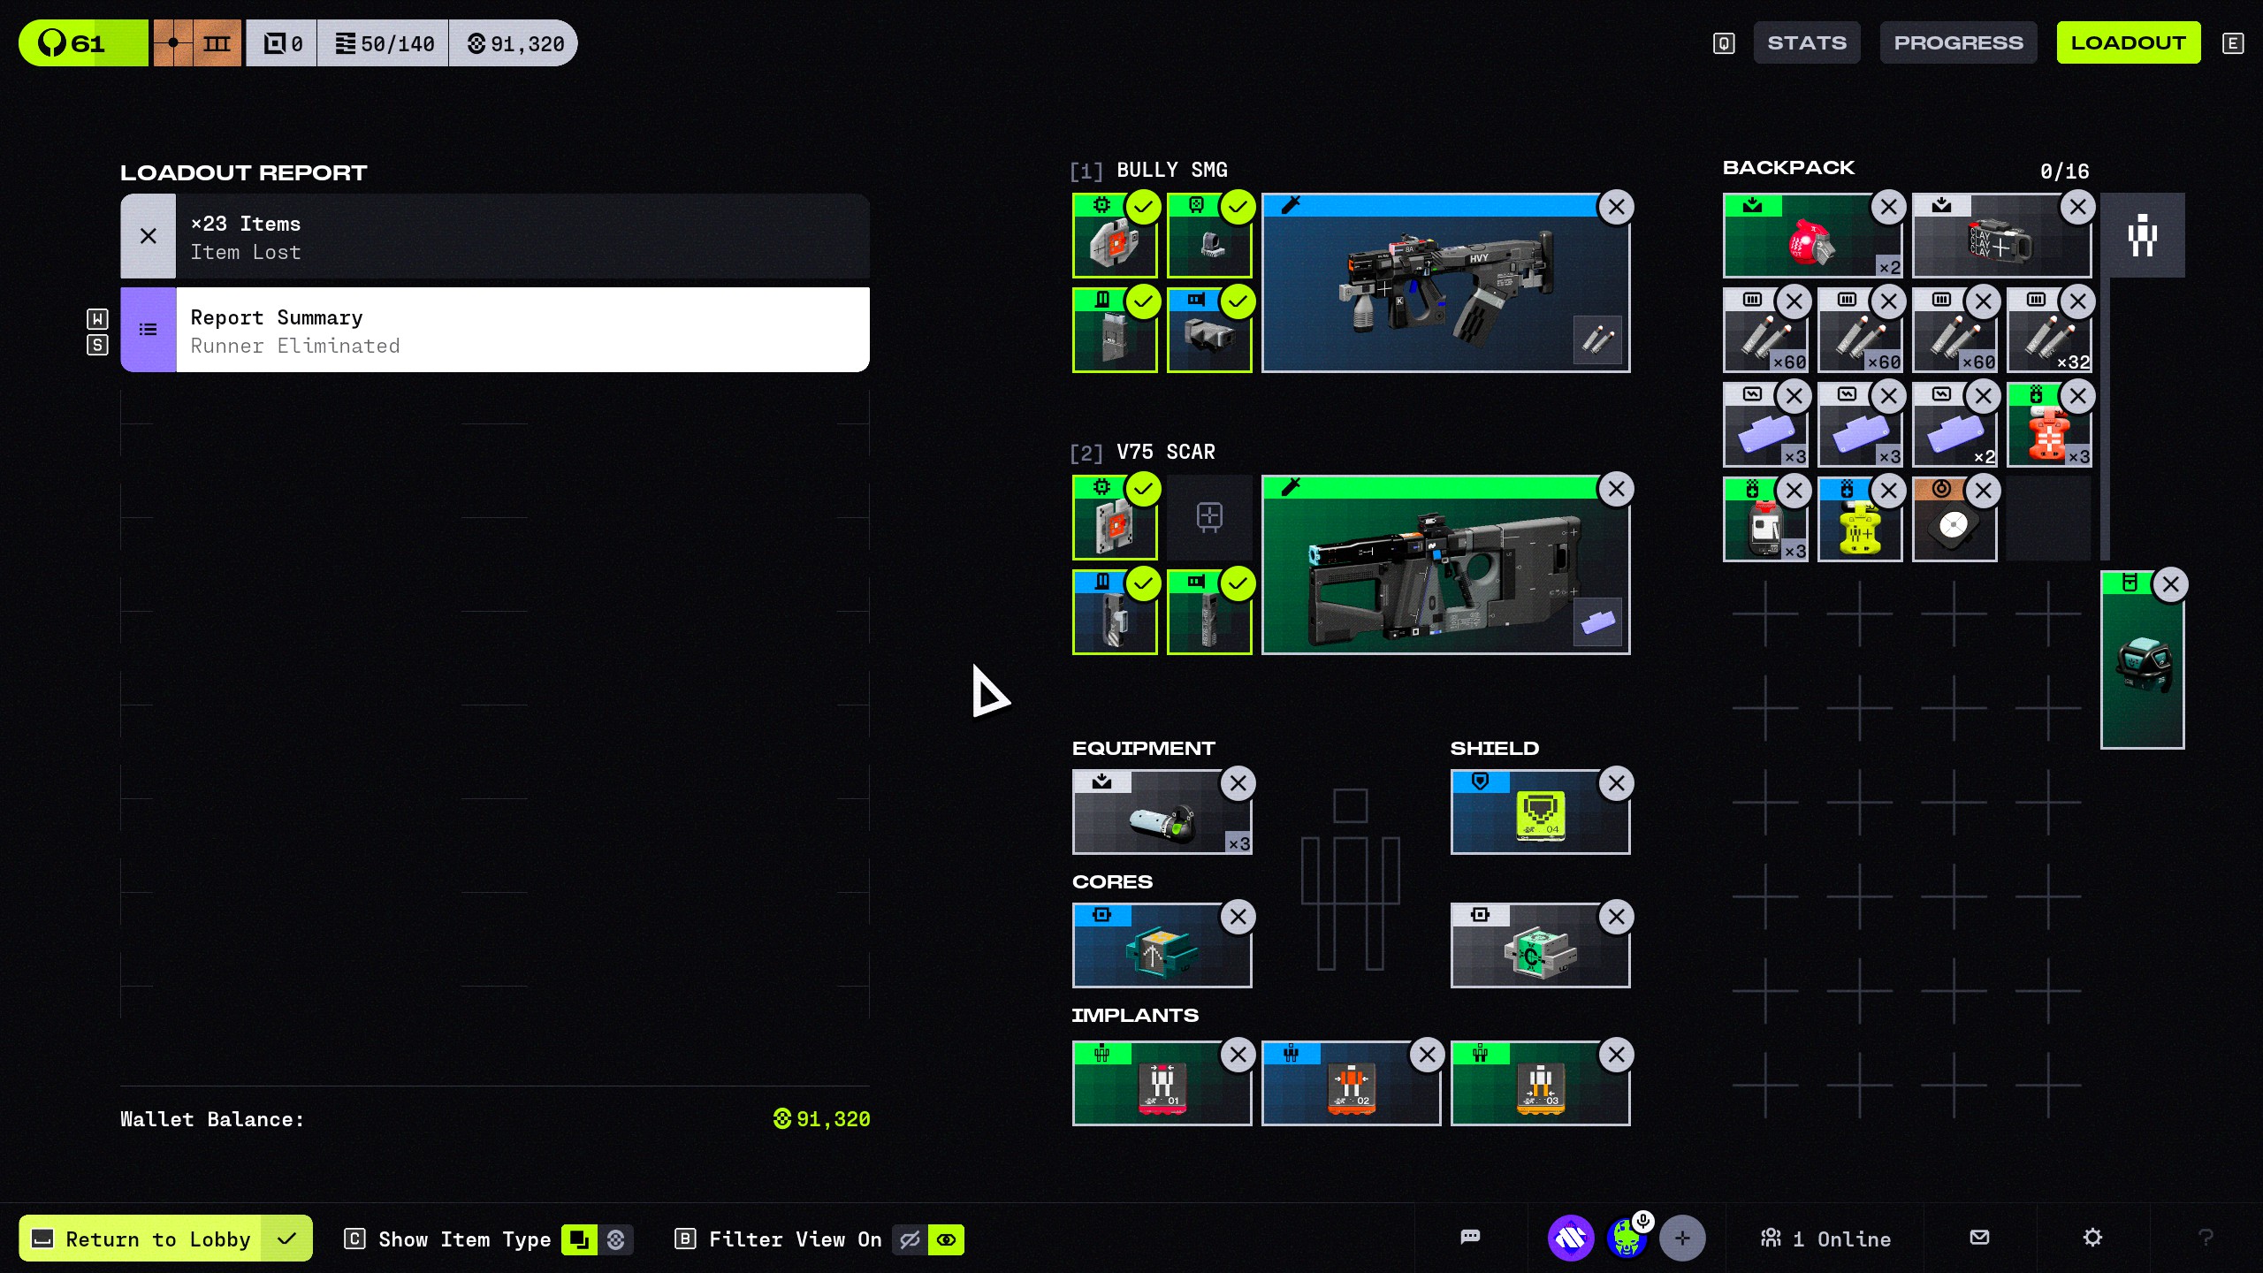Remove the V75 Scar weapon

pyautogui.click(x=1616, y=489)
